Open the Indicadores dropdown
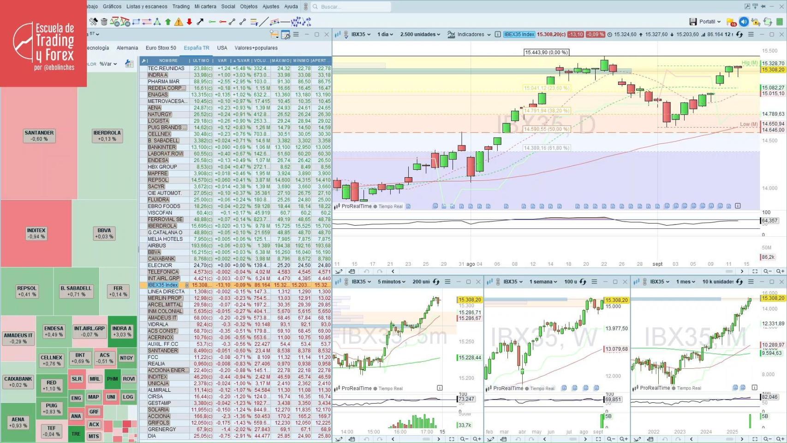The height and width of the screenshot is (443, 787). point(471,34)
